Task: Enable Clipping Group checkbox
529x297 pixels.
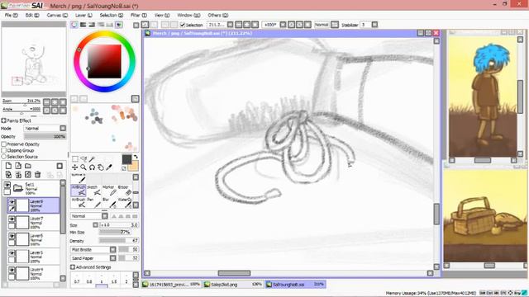Action: [3, 150]
